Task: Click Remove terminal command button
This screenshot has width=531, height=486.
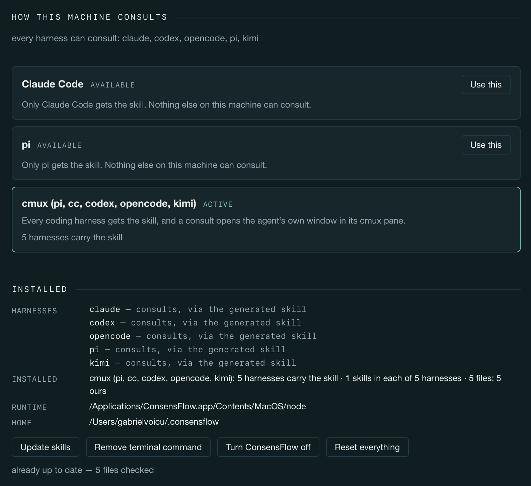Action: (148, 447)
